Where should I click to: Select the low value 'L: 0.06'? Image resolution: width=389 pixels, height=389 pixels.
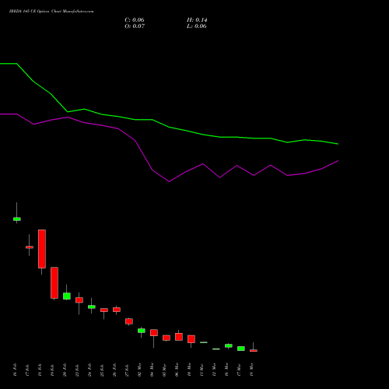[x=197, y=26]
